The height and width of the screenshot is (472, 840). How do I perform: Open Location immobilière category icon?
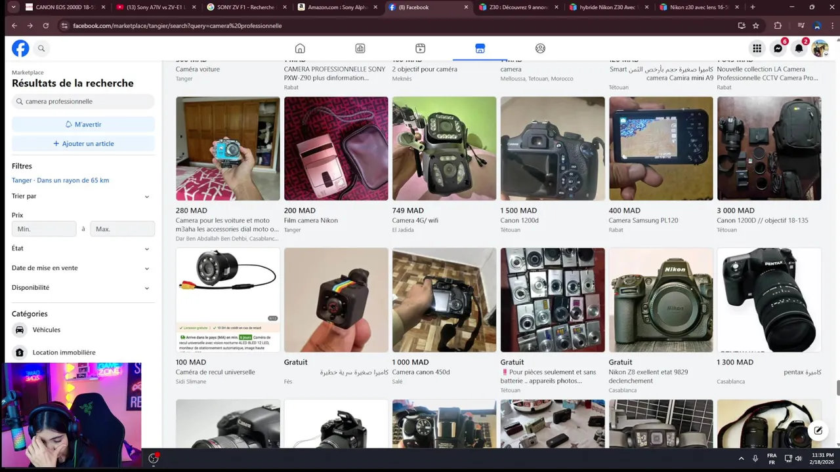pos(20,352)
